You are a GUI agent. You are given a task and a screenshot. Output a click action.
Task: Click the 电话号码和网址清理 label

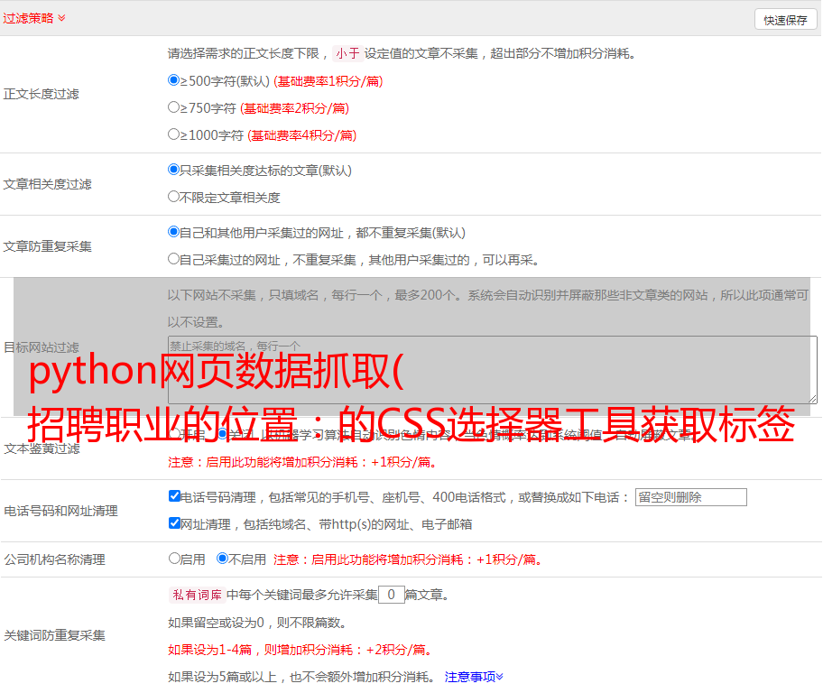pos(60,511)
